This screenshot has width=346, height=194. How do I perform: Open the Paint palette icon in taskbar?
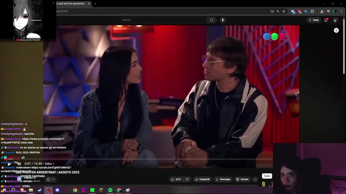point(128,190)
